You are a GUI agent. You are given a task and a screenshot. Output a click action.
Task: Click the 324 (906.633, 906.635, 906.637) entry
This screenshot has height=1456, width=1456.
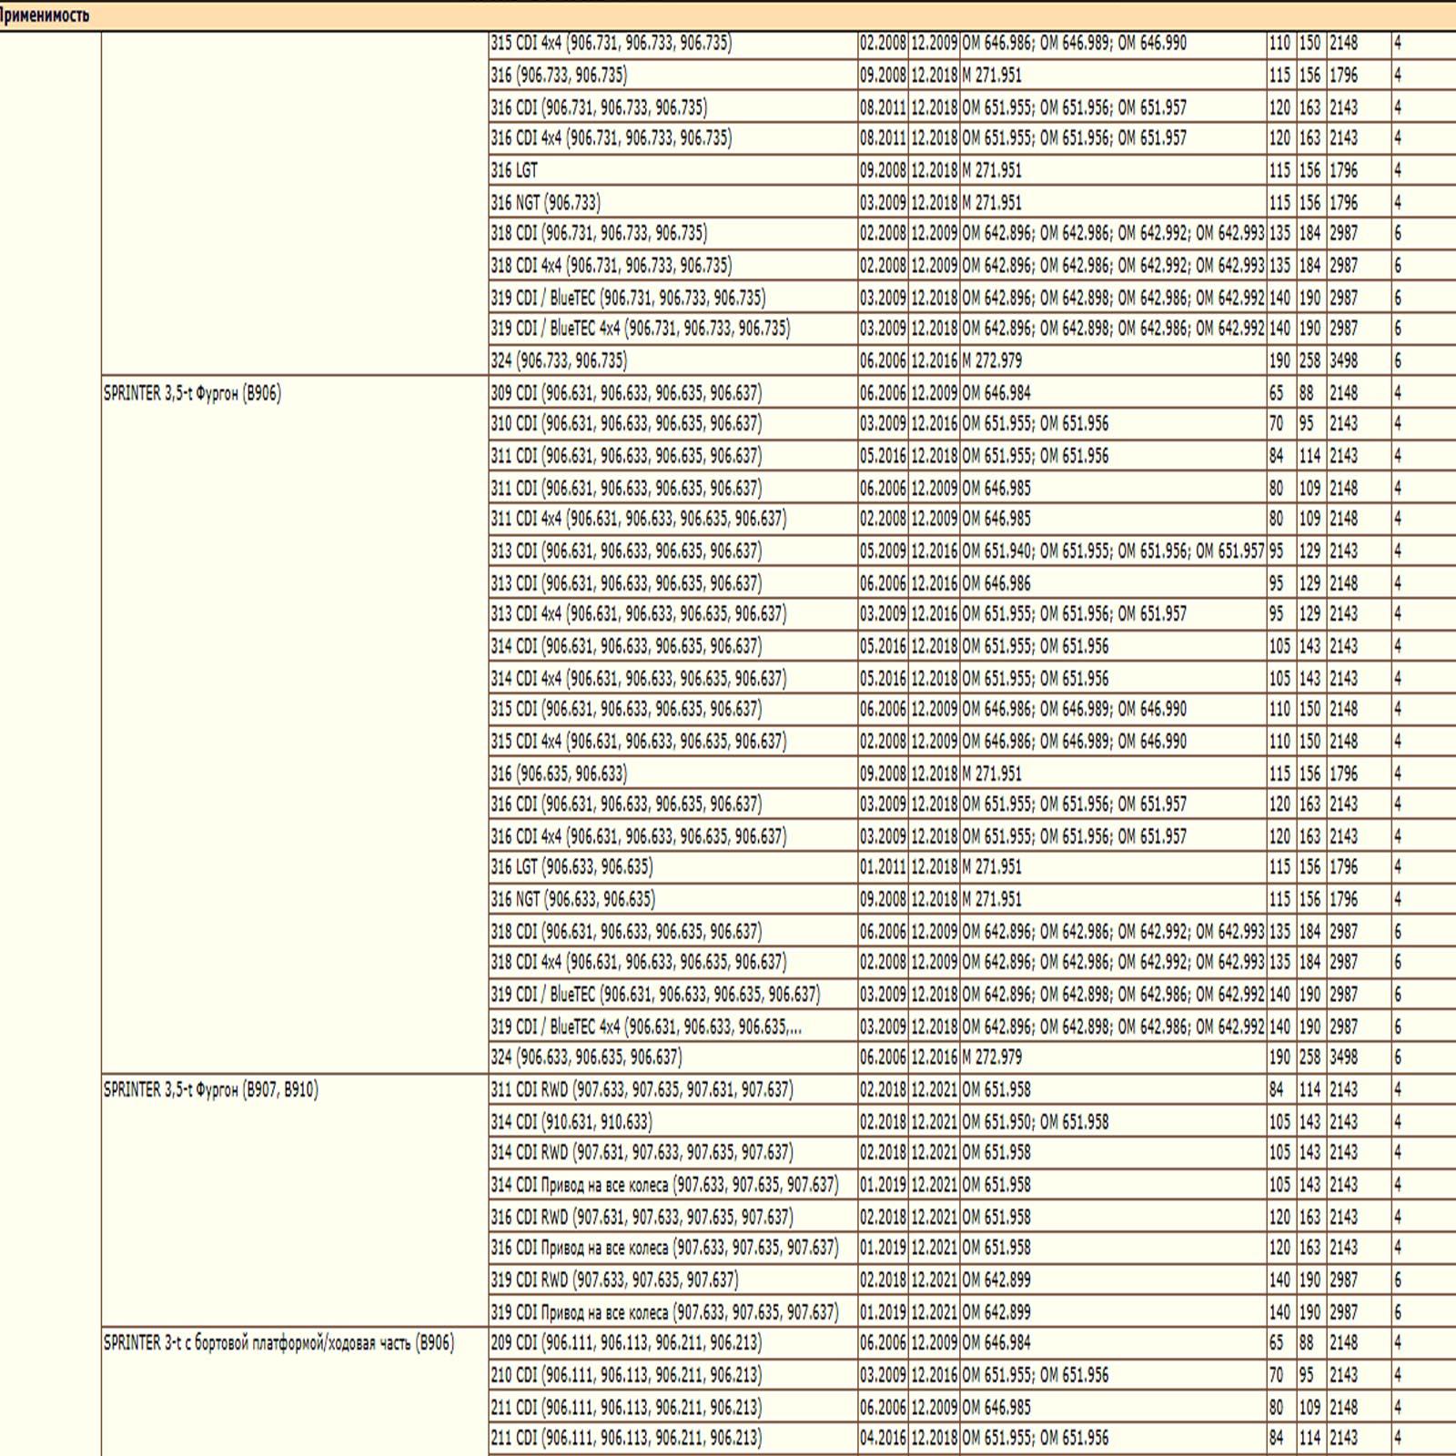[x=586, y=1057]
